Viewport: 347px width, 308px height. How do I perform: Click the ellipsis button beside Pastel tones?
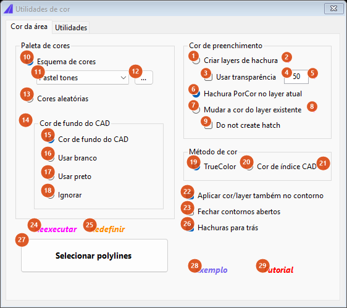[144, 78]
